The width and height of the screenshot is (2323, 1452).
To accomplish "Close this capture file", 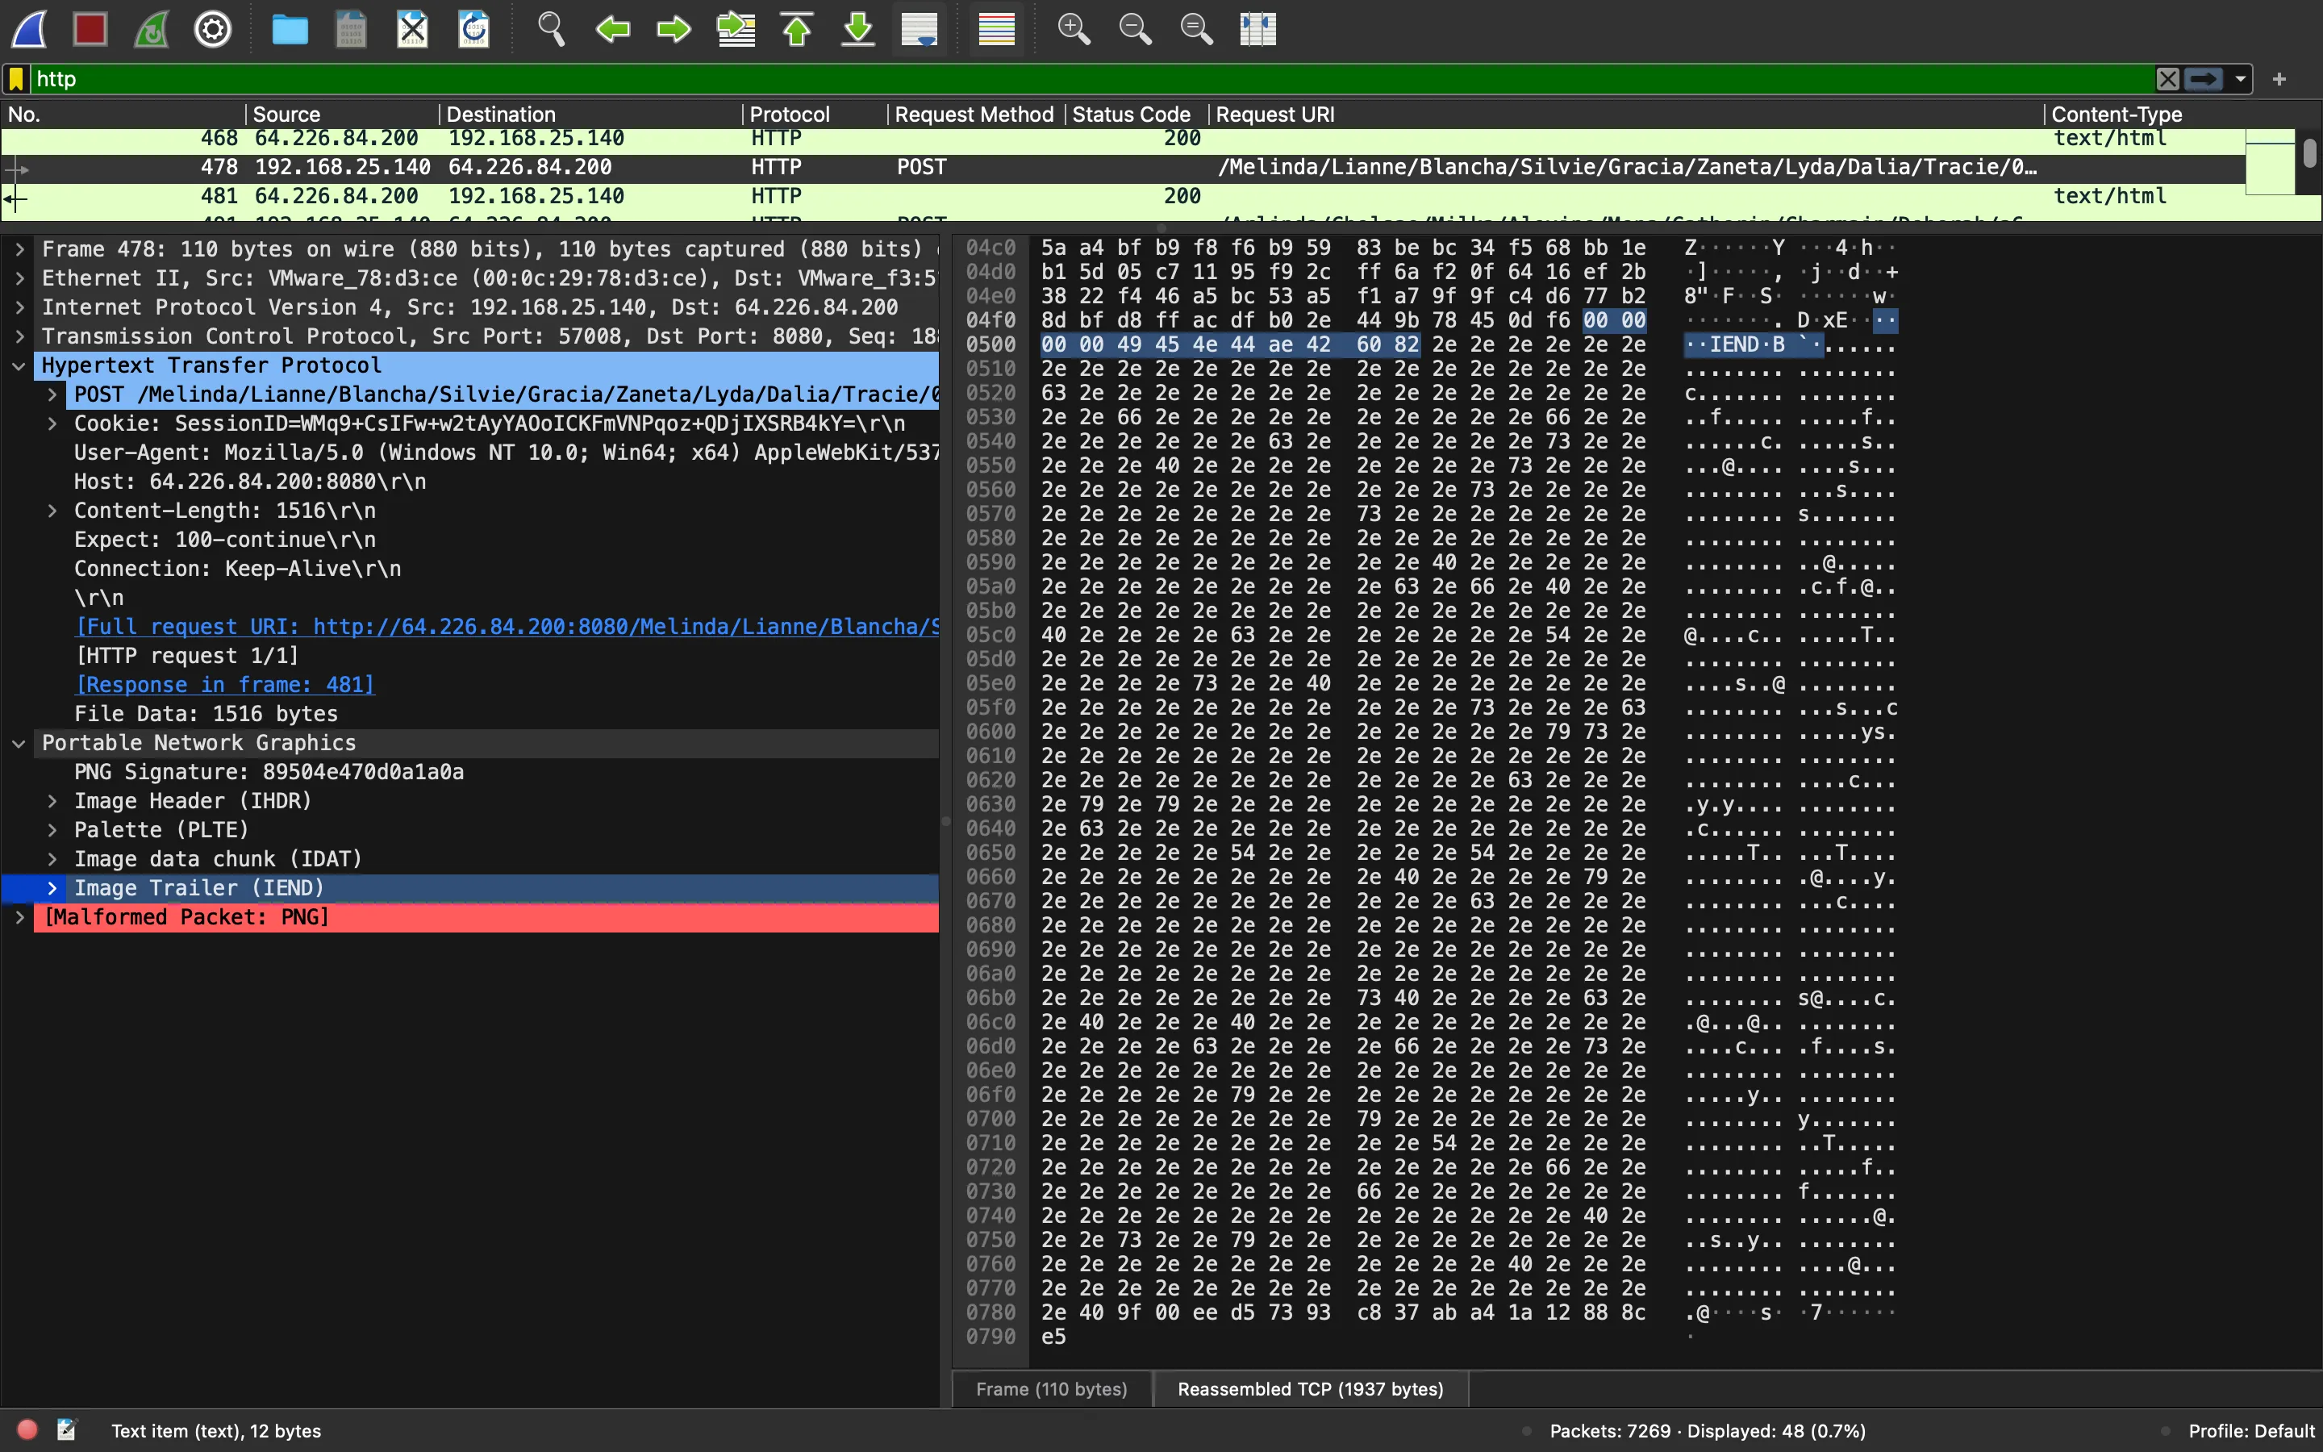I will point(412,29).
